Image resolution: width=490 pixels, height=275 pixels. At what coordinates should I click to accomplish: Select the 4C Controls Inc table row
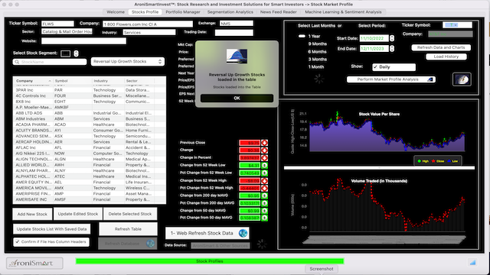tap(90, 95)
